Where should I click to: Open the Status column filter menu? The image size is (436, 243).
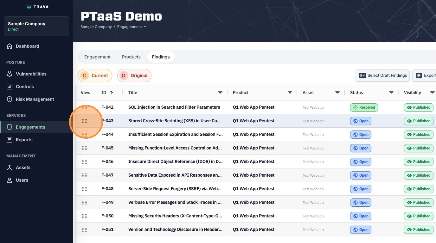(x=391, y=93)
